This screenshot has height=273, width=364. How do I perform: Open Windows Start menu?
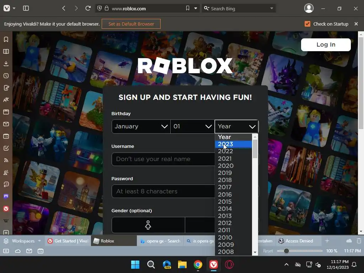[x=135, y=264]
